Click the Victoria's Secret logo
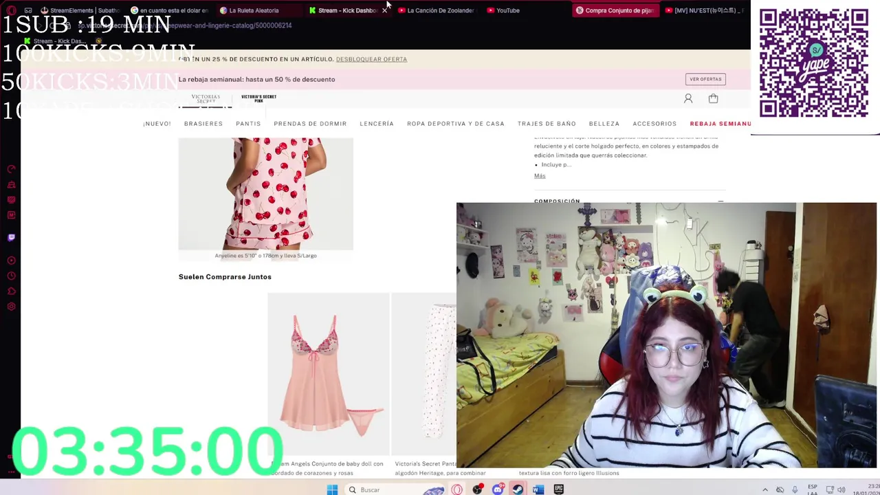The width and height of the screenshot is (880, 495). tap(206, 99)
